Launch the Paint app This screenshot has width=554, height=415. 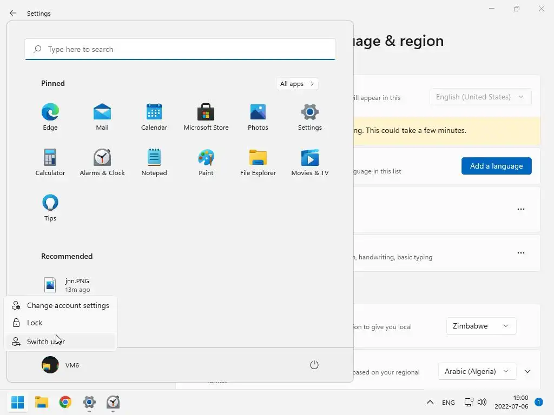coord(206,162)
